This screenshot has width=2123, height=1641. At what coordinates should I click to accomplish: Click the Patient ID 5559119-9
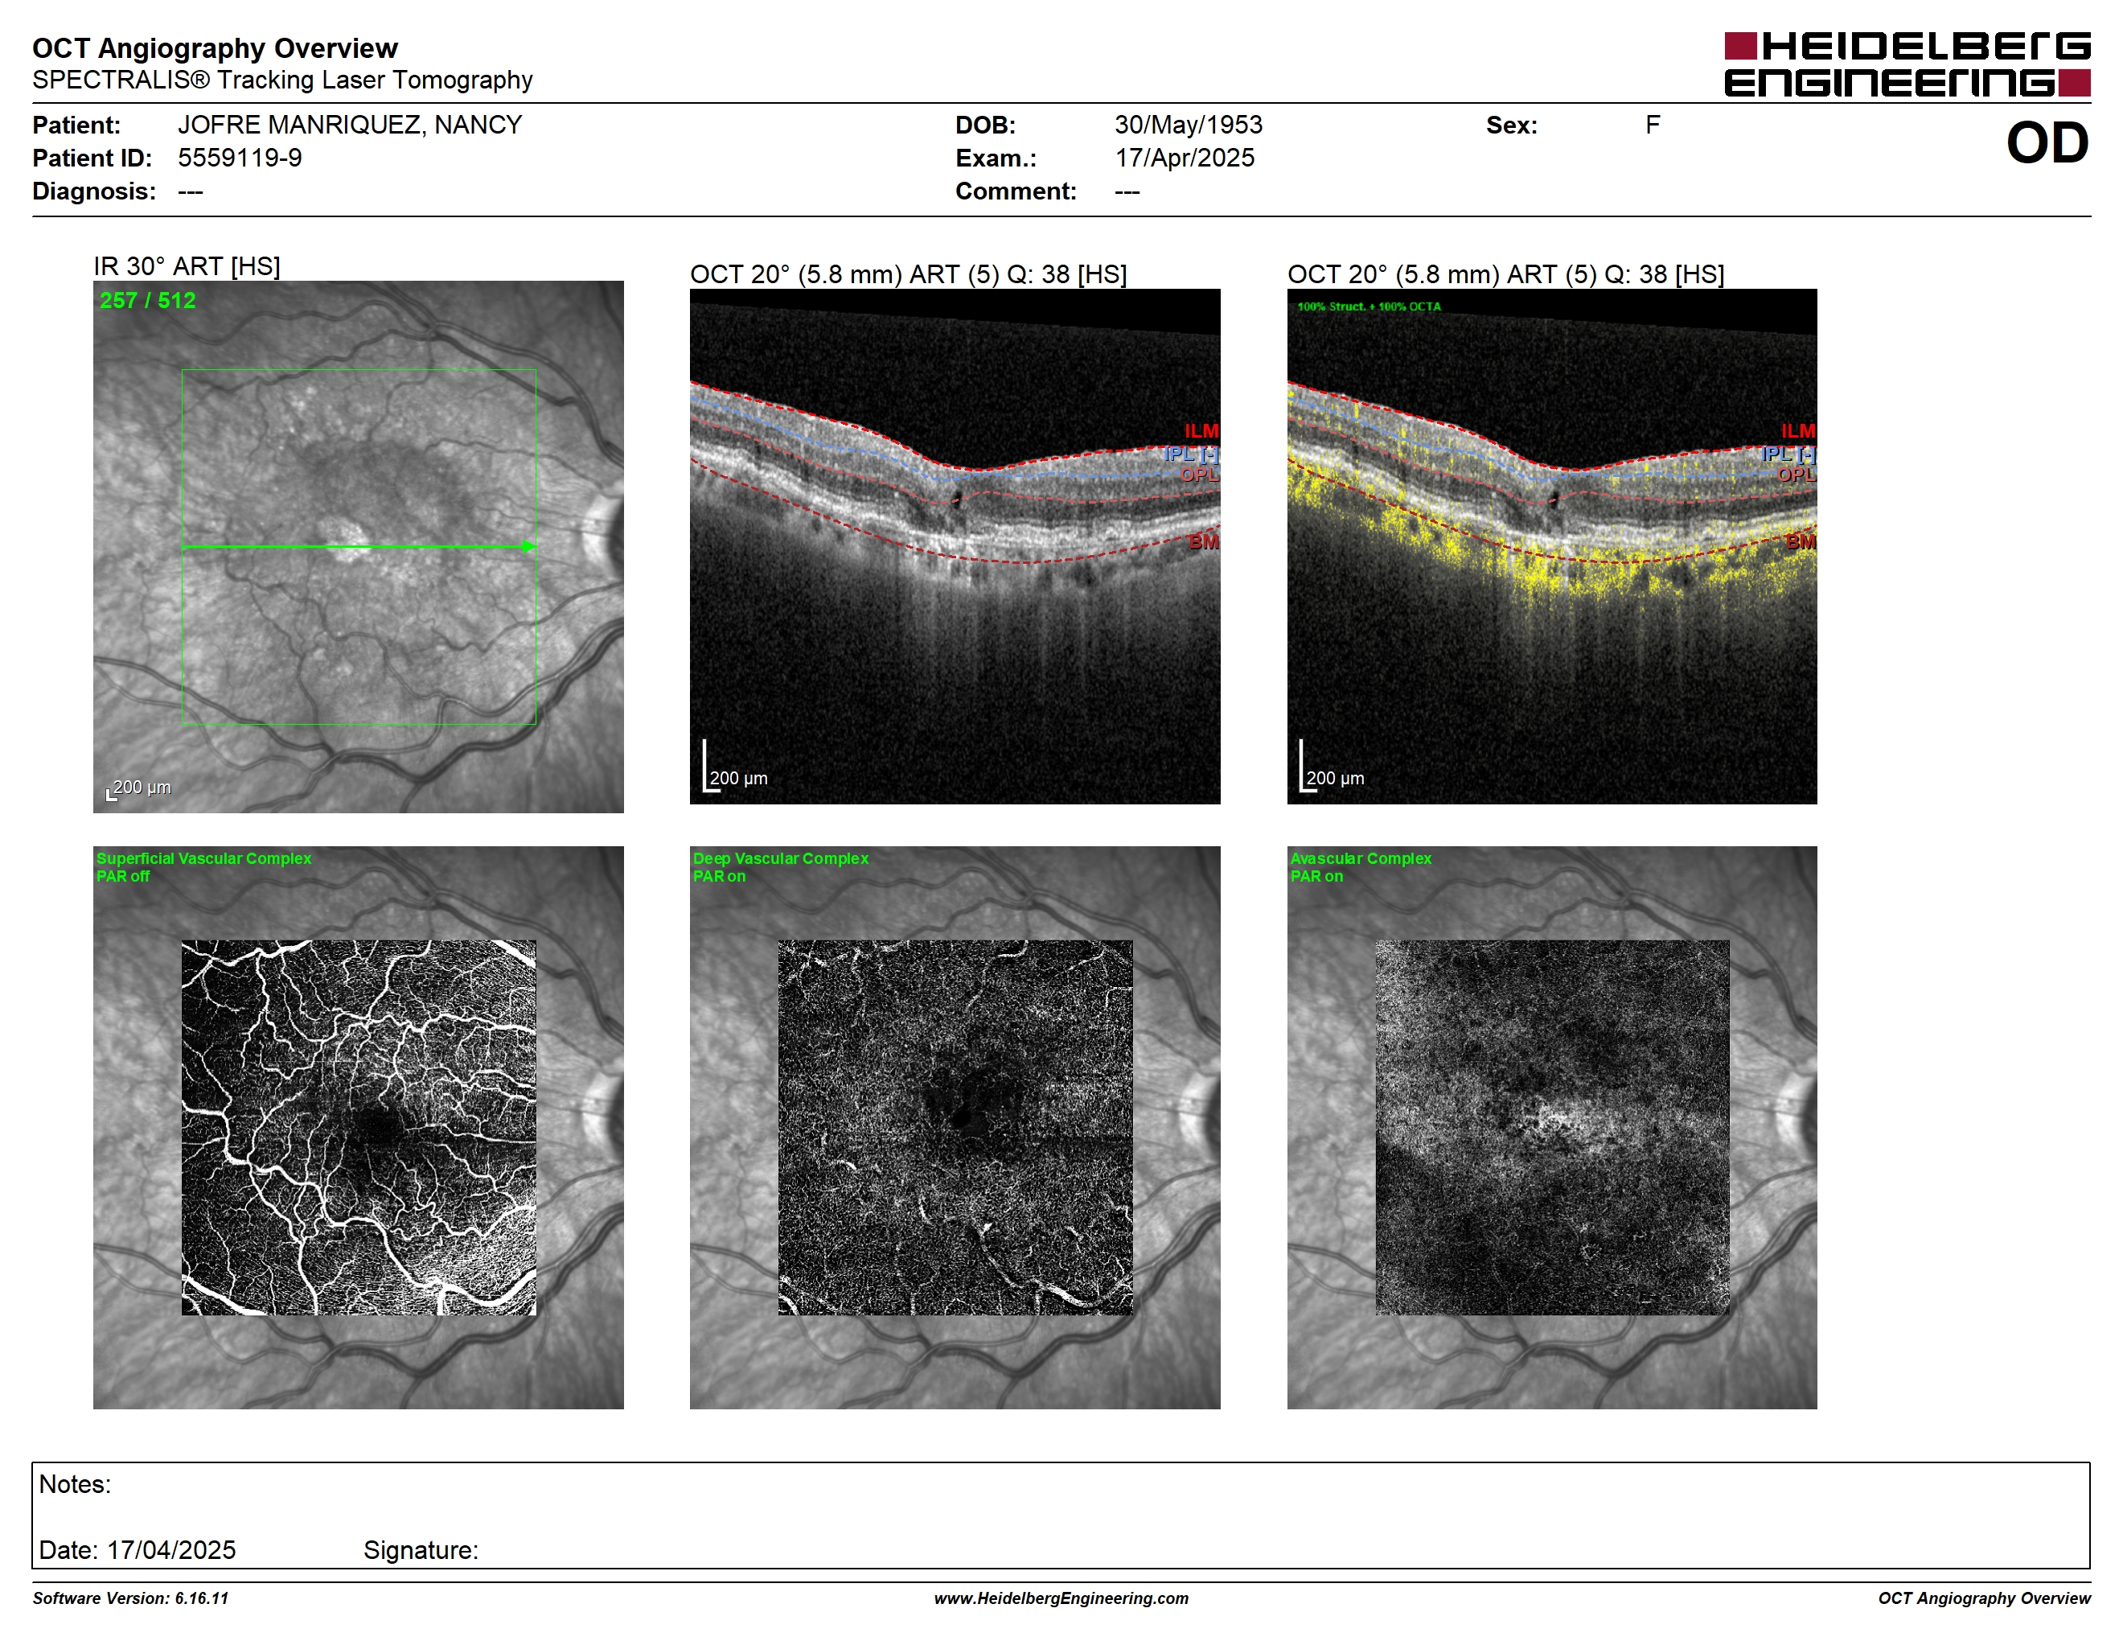[x=240, y=158]
